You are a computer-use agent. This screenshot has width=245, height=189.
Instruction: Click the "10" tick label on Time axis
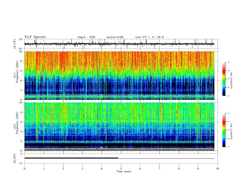217,169
